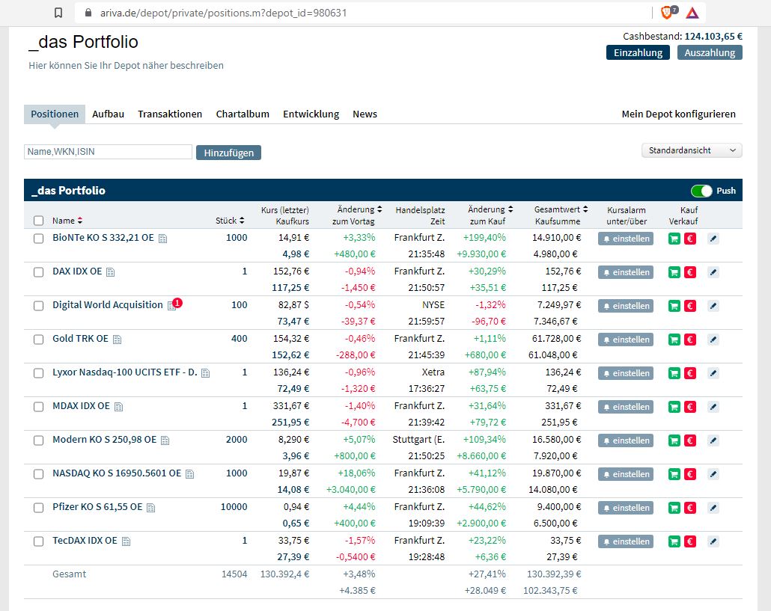Click green buy cart icon for BioNTe row
771x611 pixels.
(674, 239)
